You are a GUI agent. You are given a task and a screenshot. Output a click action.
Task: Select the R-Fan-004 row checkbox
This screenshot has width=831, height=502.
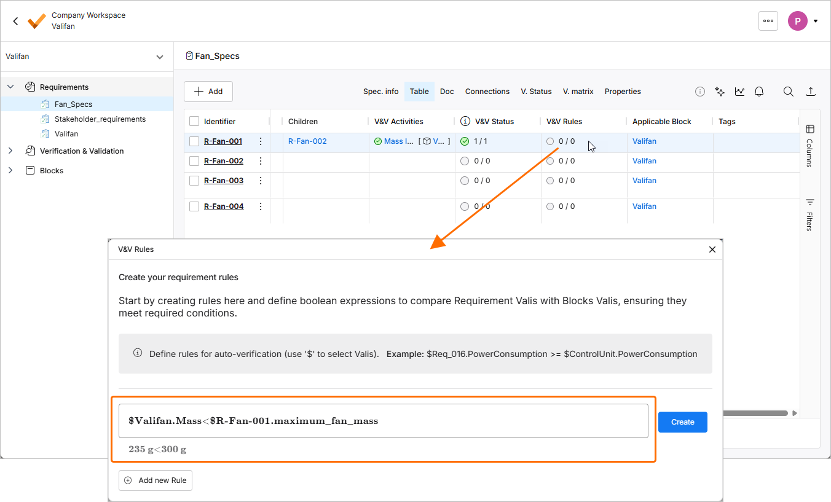(x=194, y=206)
